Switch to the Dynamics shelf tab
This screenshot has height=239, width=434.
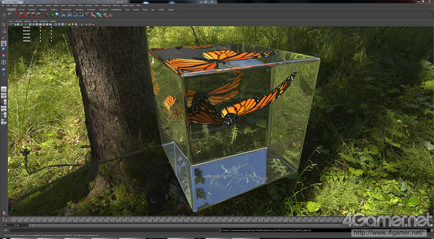point(91,10)
